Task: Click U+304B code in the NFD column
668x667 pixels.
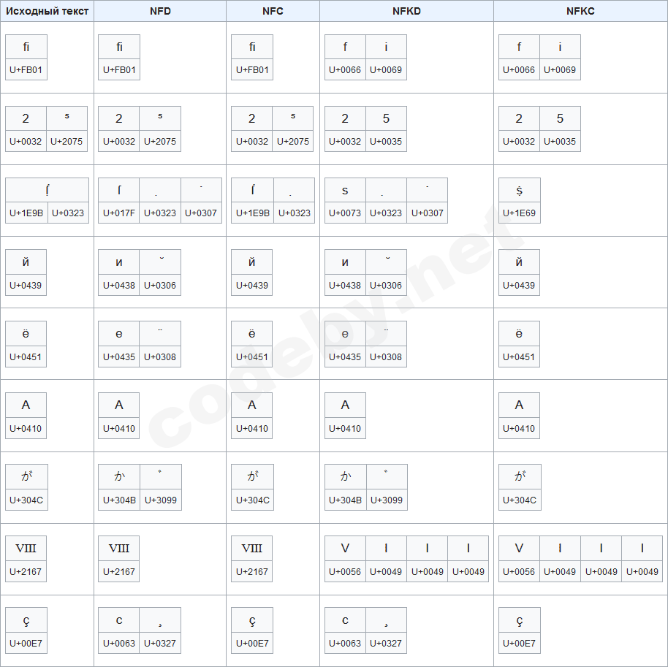Action: (x=120, y=500)
